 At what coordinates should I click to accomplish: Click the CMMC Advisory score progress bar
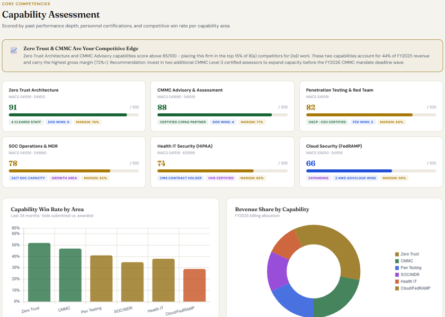coord(222,115)
